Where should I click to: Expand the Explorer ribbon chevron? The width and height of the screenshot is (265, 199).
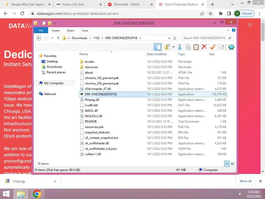(228, 30)
